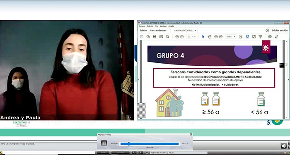Open the Archivo menu in Acrobat
Screen dimensions: 290x155
[142, 26]
